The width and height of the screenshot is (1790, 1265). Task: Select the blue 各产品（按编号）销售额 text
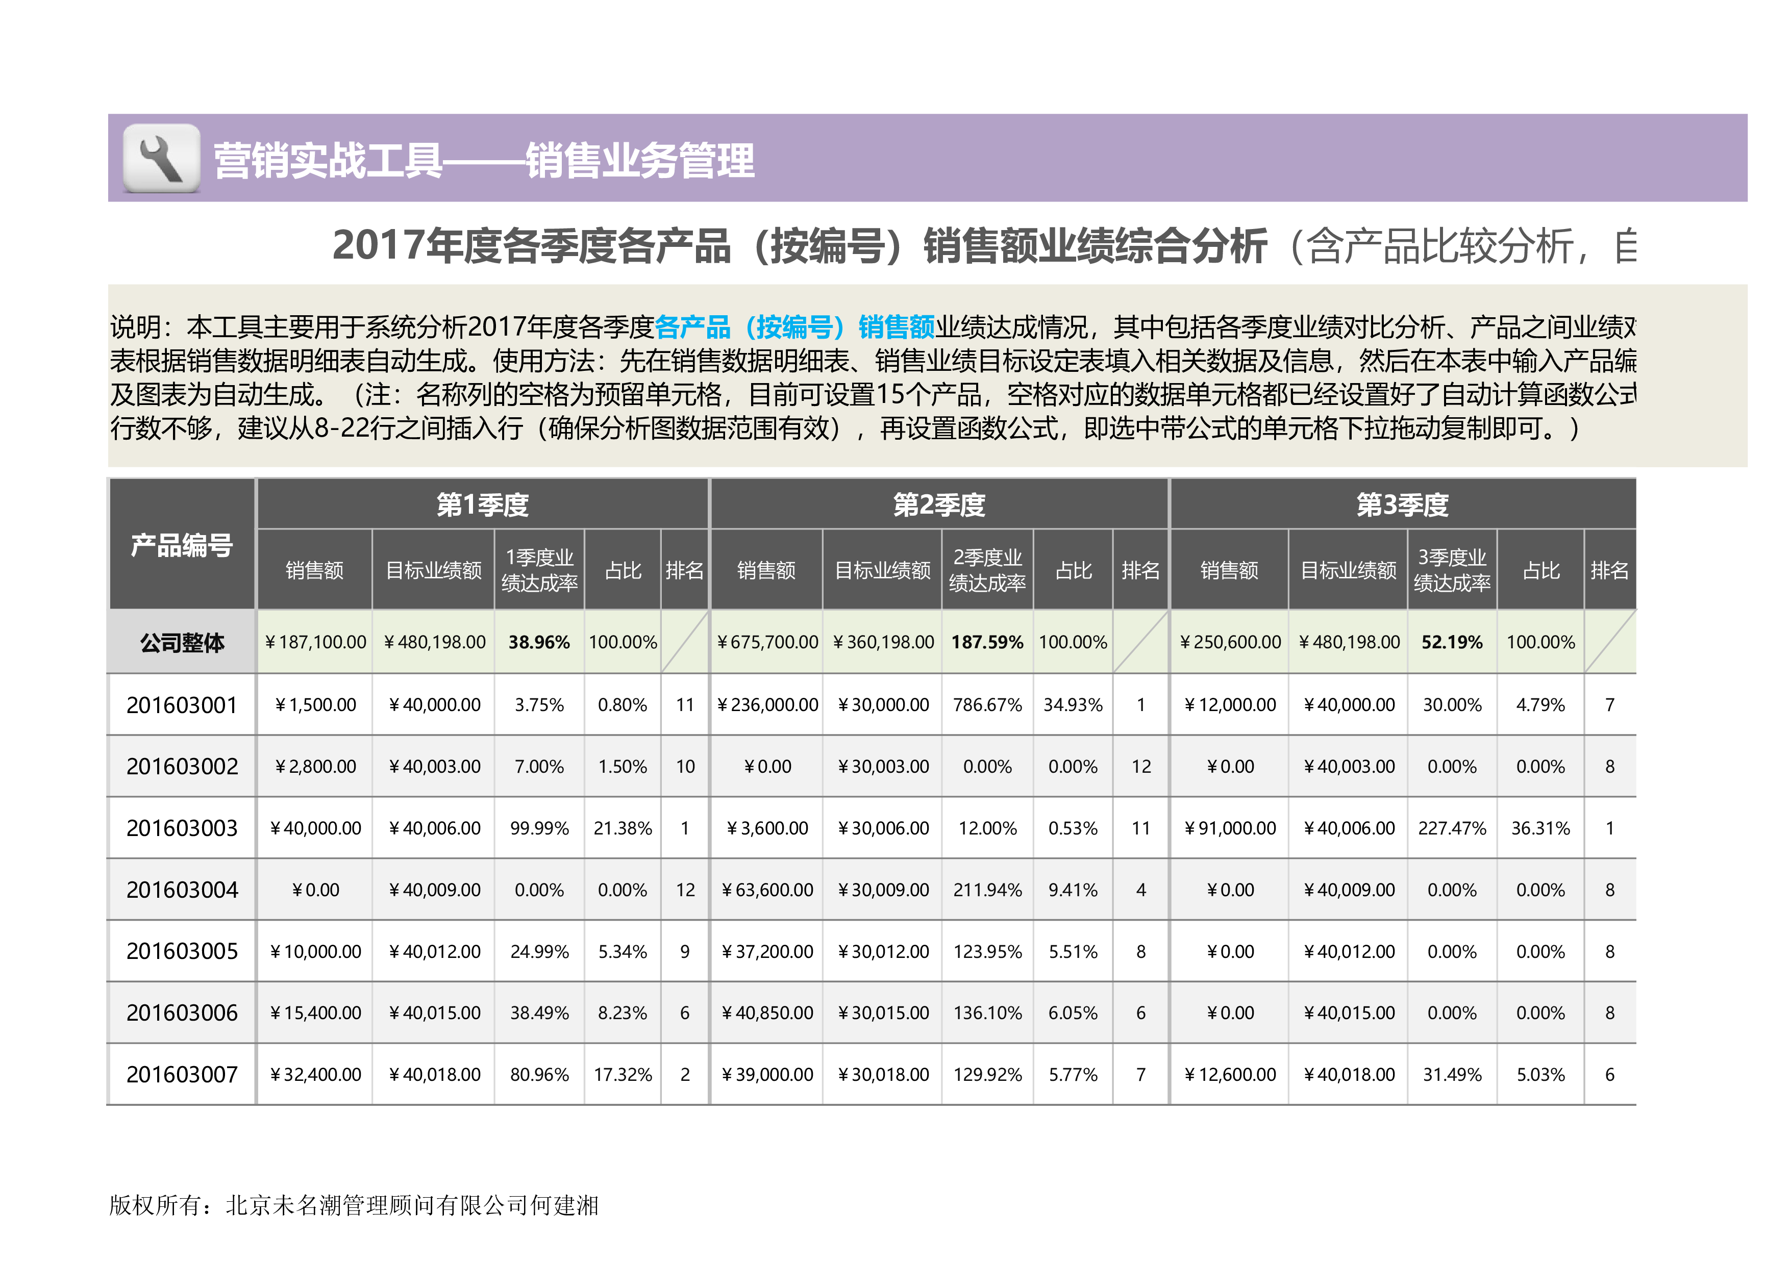click(794, 326)
